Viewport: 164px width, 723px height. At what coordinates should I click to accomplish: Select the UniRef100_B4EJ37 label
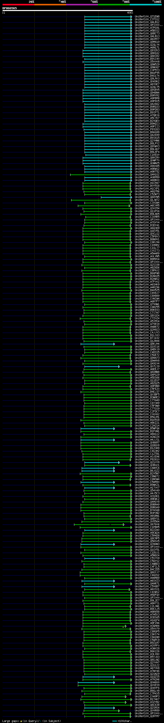(147, 392)
